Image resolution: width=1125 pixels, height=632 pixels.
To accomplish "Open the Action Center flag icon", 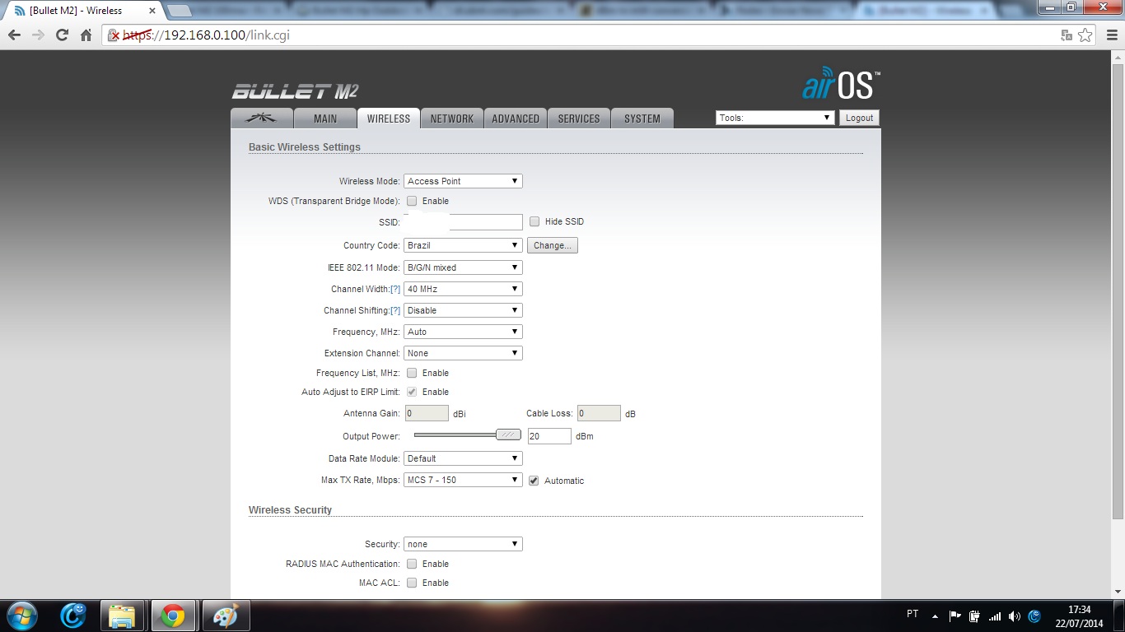I will click(955, 616).
